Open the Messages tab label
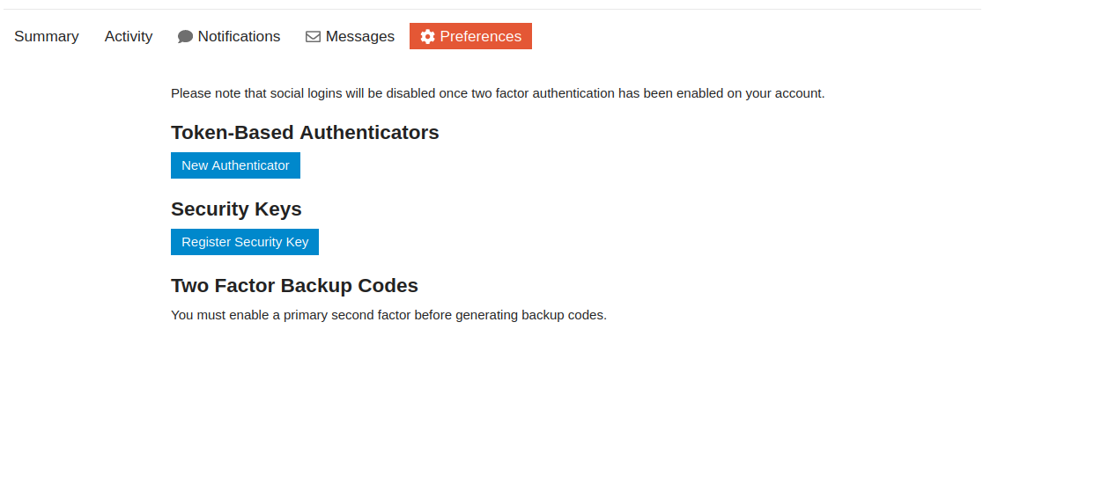Image resolution: width=1094 pixels, height=498 pixels. (359, 37)
